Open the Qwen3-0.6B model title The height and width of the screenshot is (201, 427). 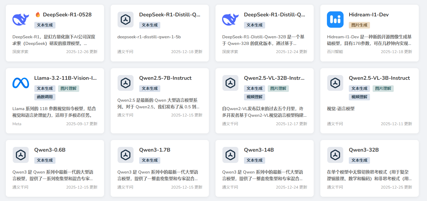coord(50,150)
